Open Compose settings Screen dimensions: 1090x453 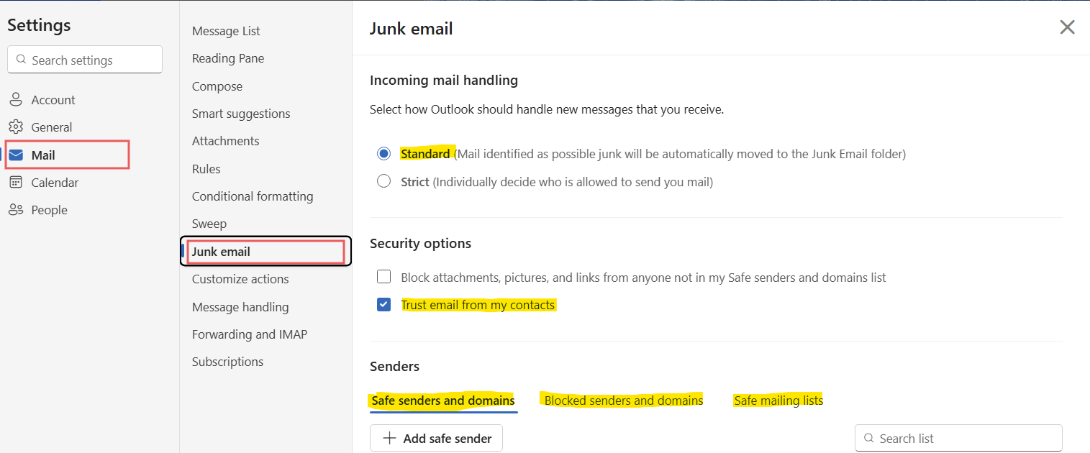point(217,86)
